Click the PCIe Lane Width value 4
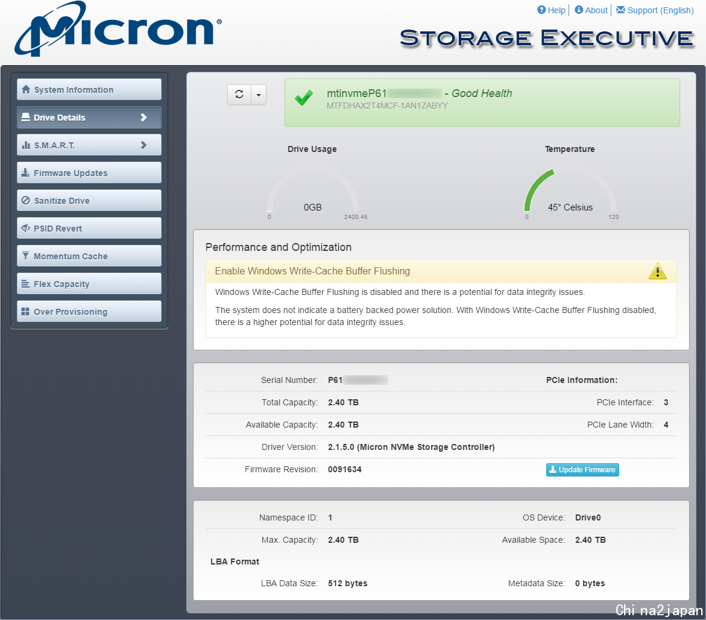 click(x=666, y=425)
